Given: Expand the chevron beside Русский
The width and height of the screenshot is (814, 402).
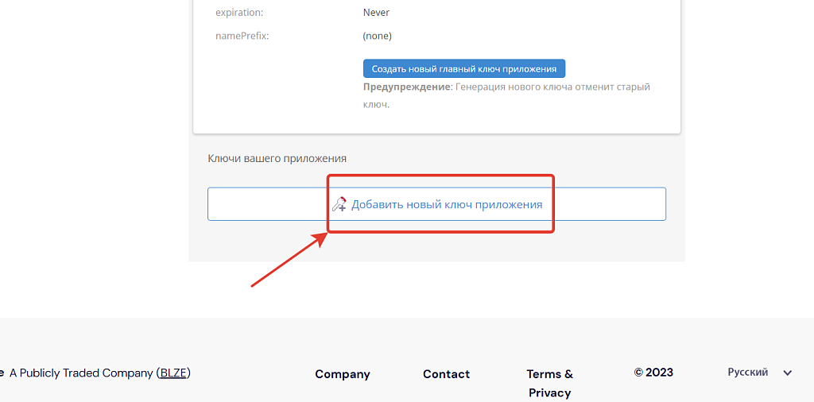Looking at the screenshot, I should coord(788,373).
